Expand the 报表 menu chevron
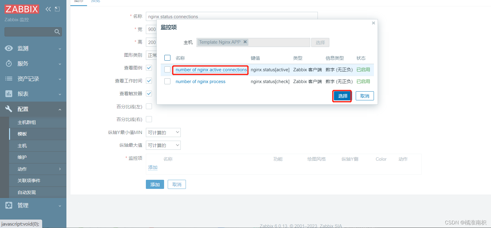This screenshot has height=228, width=491. pos(60,94)
